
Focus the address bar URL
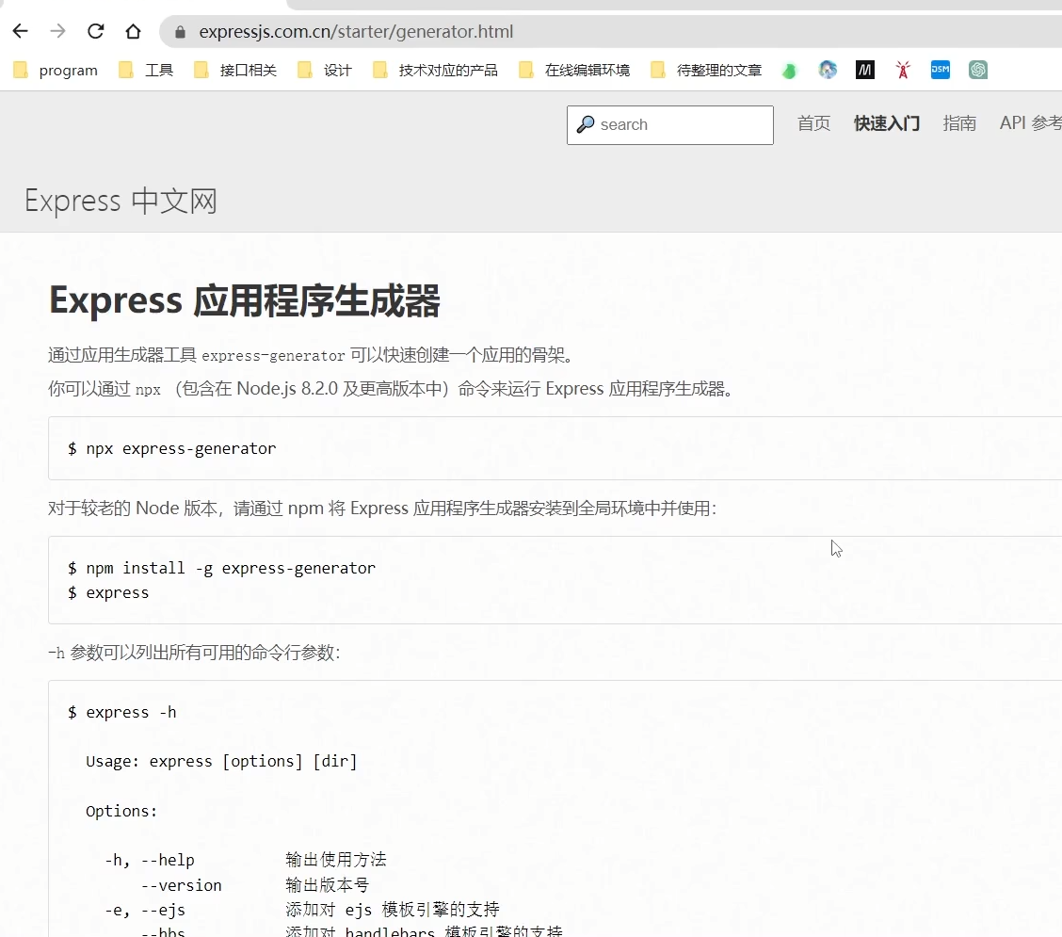[356, 32]
